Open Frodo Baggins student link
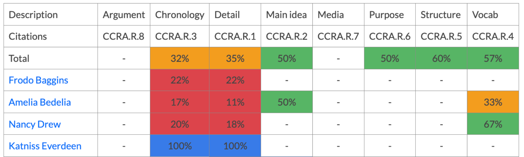The width and height of the screenshot is (524, 157). 38,80
